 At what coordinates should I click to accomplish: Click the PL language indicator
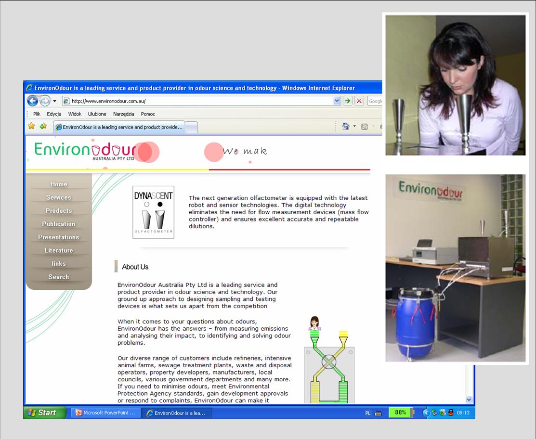point(368,413)
